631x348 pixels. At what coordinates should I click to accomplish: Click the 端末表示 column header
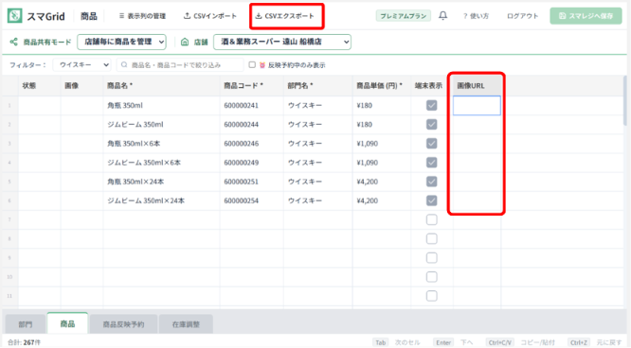click(432, 86)
